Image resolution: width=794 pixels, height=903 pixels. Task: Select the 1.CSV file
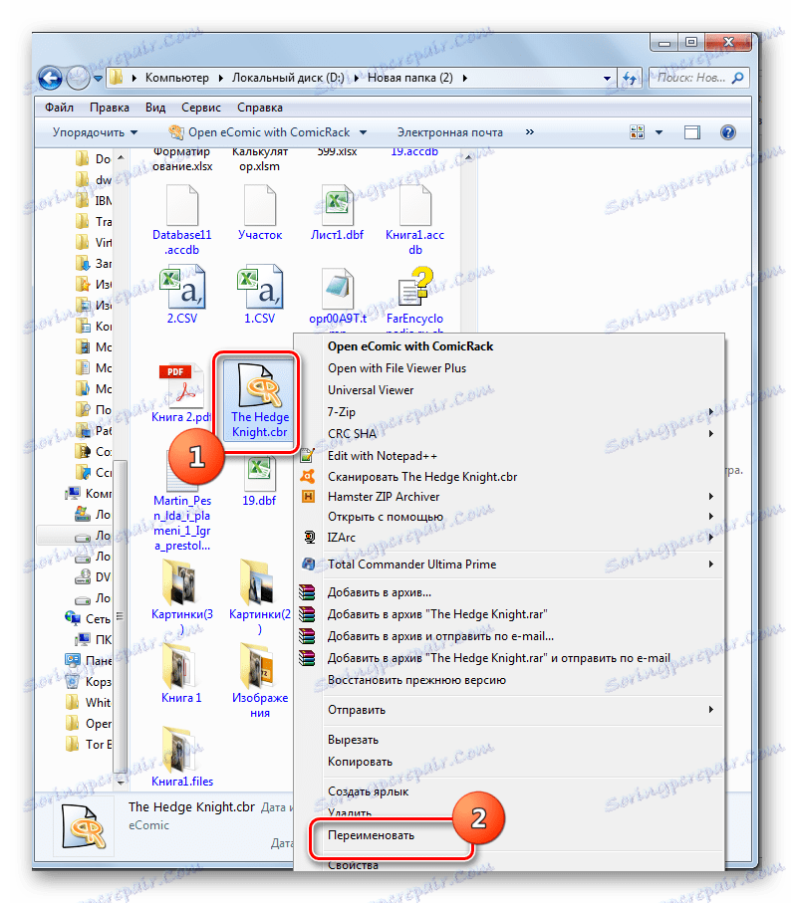[260, 295]
